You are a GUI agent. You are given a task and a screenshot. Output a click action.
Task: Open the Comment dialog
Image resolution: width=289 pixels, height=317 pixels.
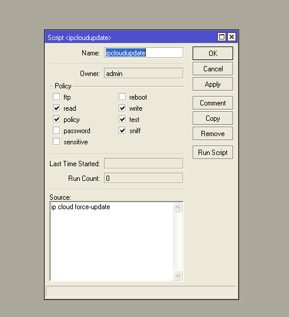pos(213,103)
